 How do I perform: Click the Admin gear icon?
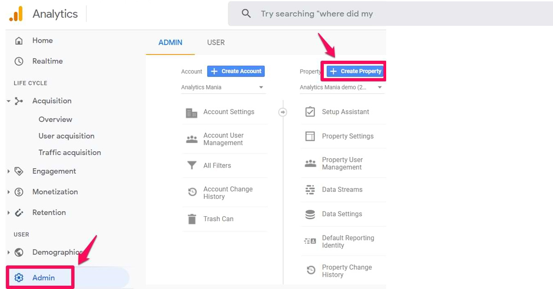19,278
